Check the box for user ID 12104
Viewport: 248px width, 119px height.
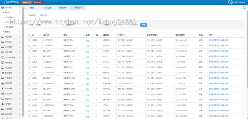point(29,62)
